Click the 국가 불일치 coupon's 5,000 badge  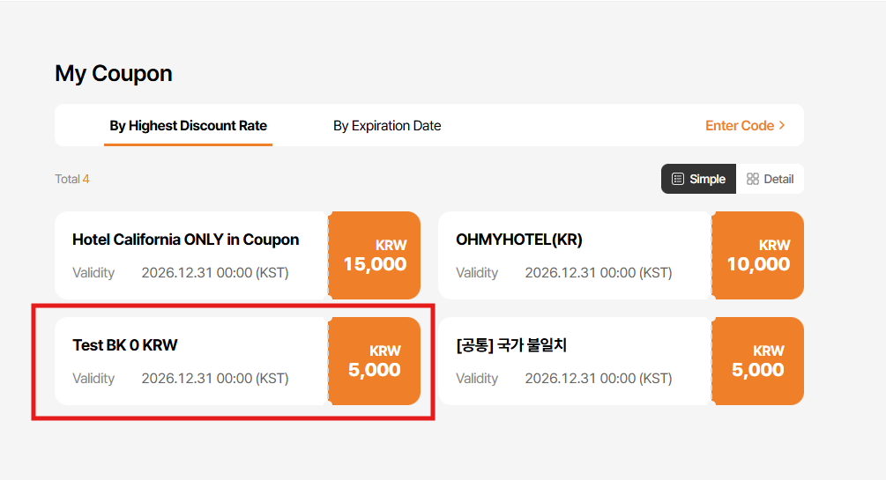click(x=758, y=361)
